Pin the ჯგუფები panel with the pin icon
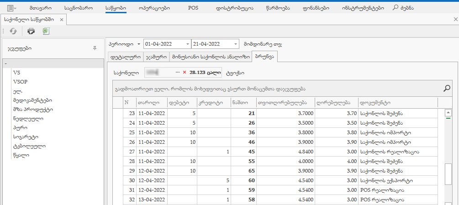This screenshot has height=205, width=459. [95, 48]
